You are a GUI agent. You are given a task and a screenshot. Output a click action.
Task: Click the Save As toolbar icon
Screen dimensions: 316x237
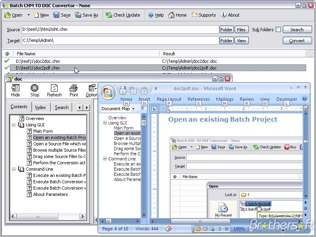(x=77, y=15)
